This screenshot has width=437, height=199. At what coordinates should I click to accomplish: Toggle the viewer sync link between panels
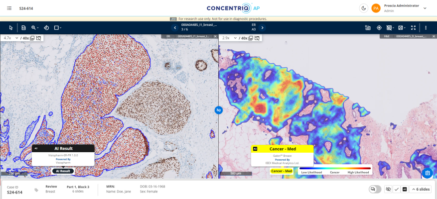[x=218, y=110]
